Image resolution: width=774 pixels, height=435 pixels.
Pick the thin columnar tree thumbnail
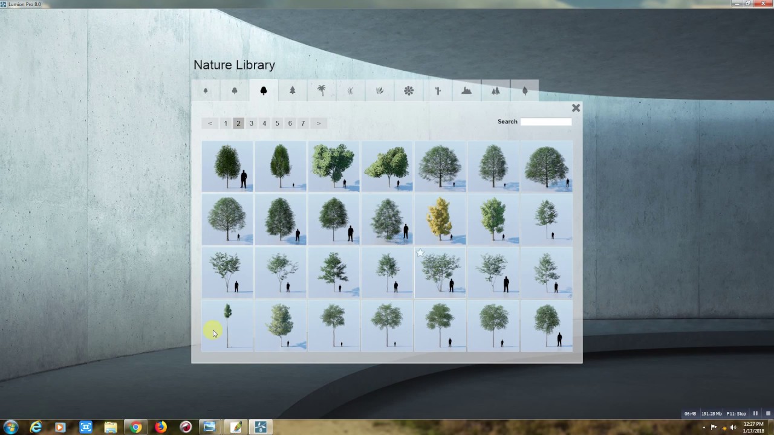227,326
